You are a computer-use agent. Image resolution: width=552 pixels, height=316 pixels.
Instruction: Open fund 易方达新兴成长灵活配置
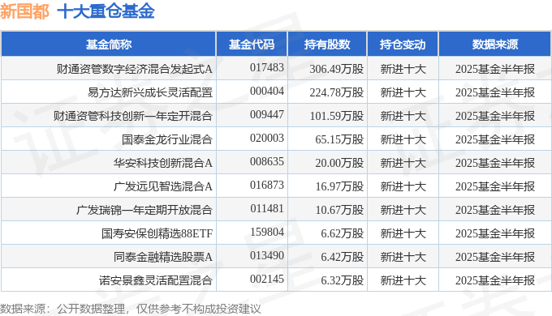point(150,92)
